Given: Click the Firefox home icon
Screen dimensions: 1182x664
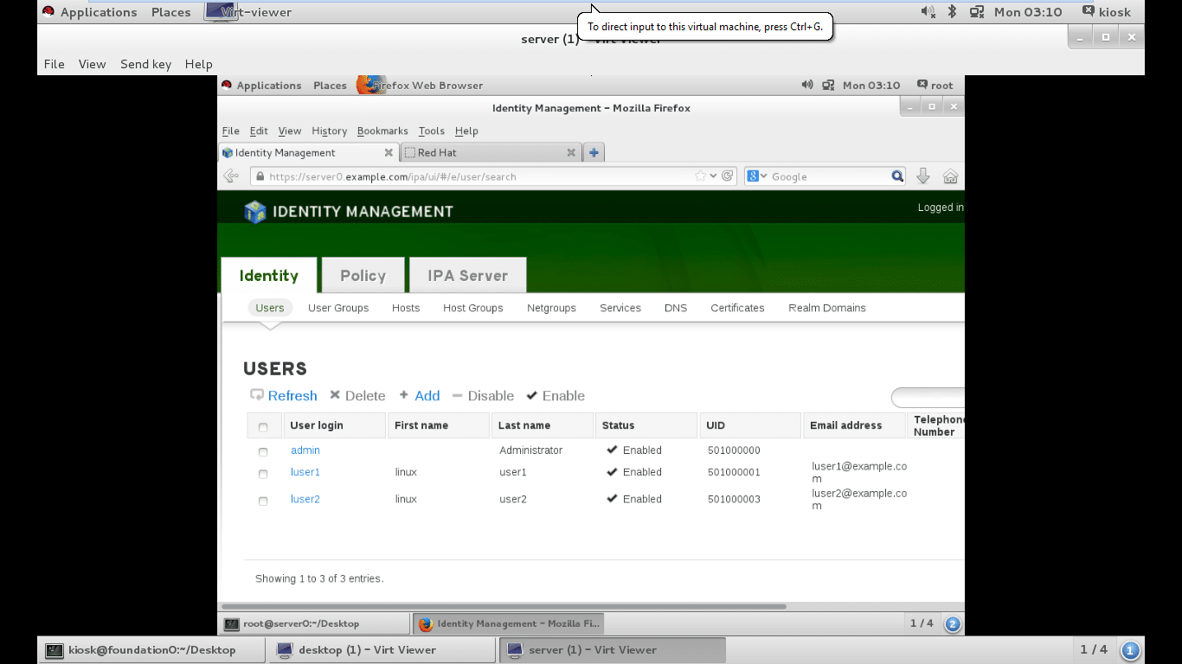Looking at the screenshot, I should click(x=950, y=176).
